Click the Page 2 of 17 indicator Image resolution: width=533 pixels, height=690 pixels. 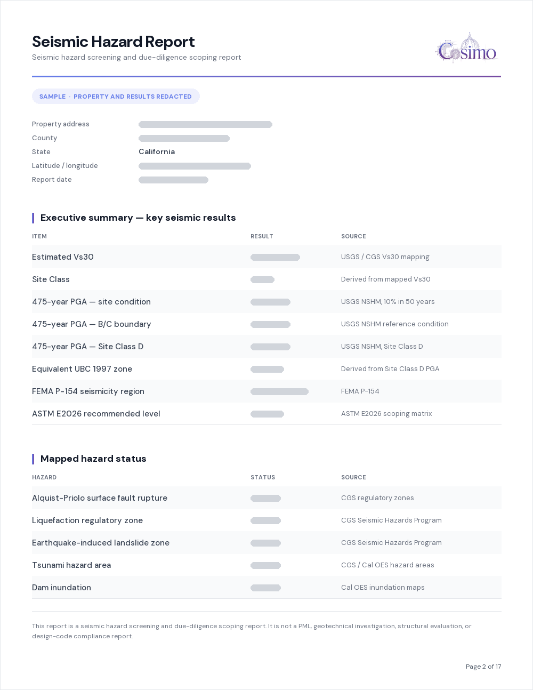tap(483, 667)
